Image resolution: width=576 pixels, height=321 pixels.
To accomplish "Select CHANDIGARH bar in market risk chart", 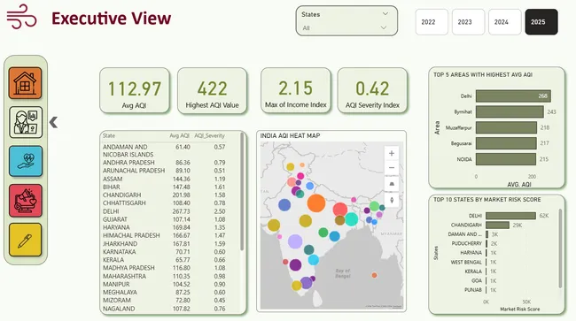I will pyautogui.click(x=497, y=225).
